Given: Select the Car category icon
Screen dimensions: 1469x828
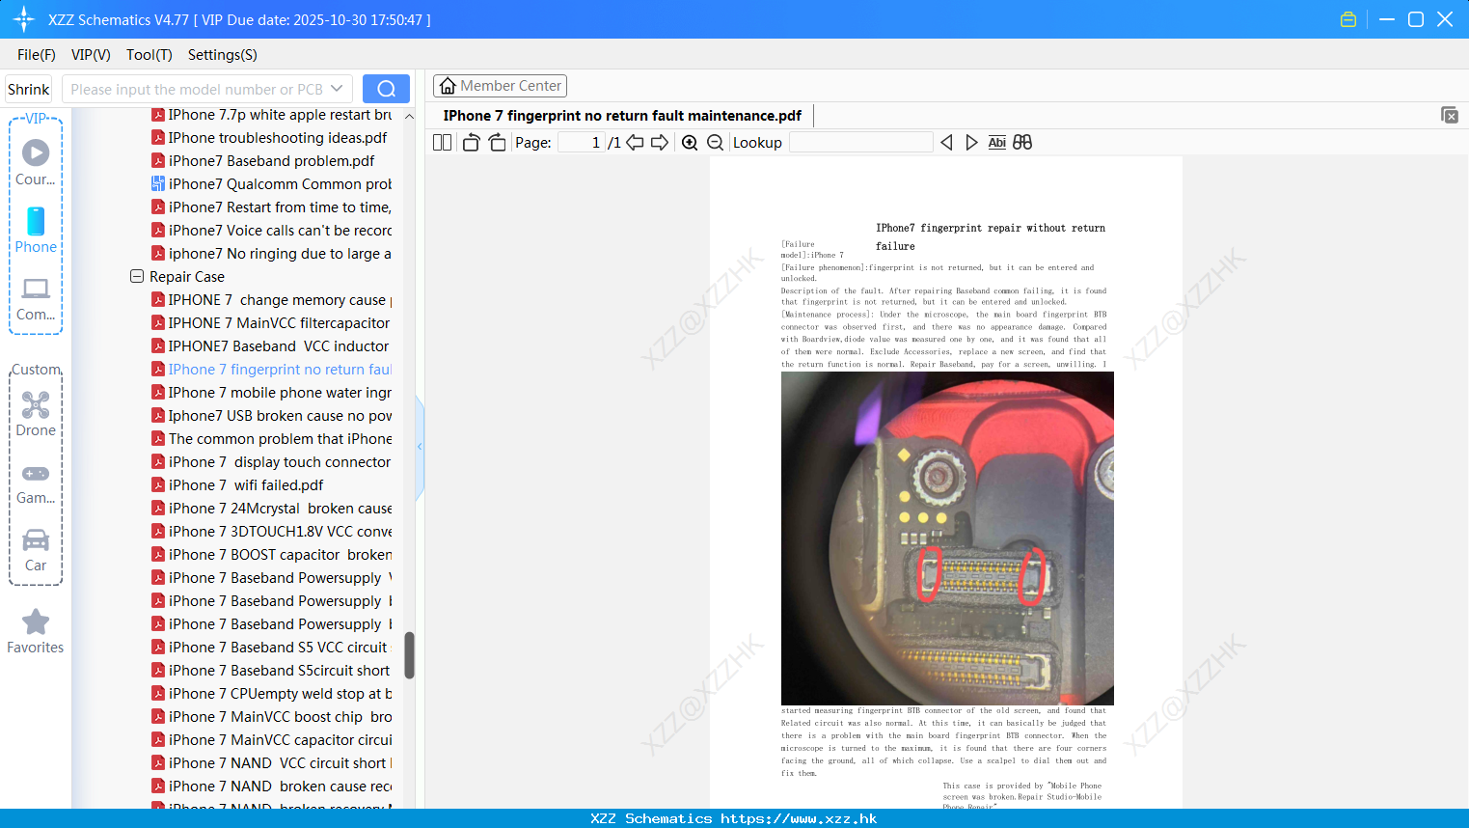Looking at the screenshot, I should [36, 550].
